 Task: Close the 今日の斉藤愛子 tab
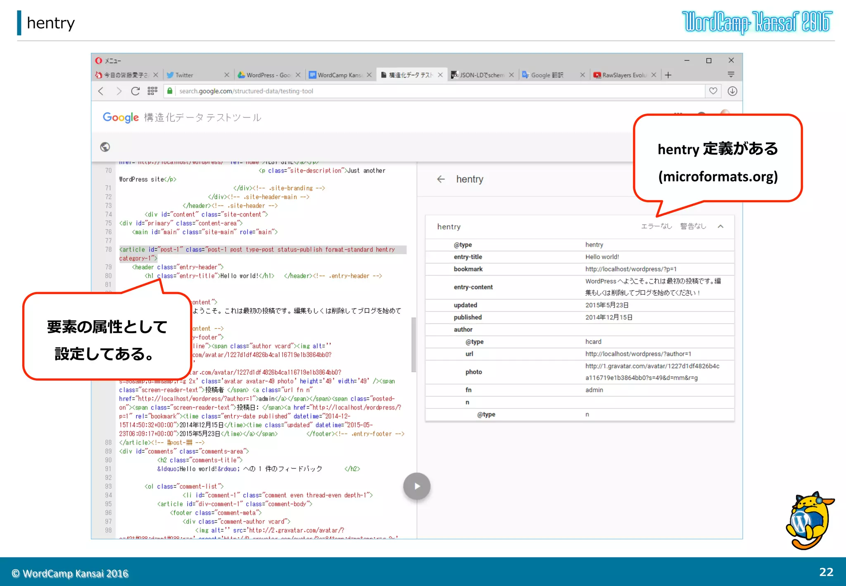point(155,75)
